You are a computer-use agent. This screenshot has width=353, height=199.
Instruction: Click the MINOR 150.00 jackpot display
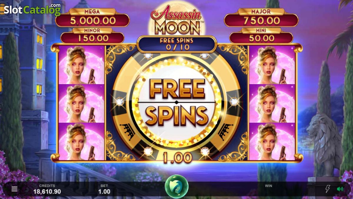click(92, 35)
